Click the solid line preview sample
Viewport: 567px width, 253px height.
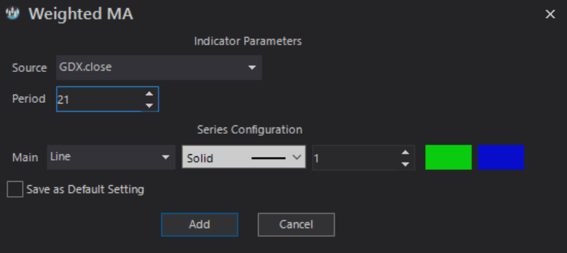(269, 158)
